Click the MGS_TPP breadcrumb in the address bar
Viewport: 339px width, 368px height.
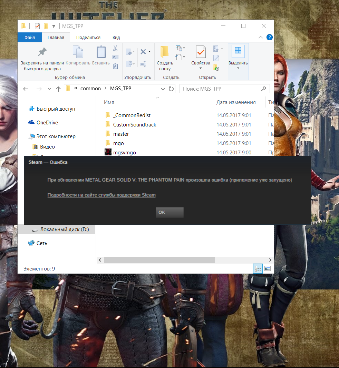pyautogui.click(x=120, y=89)
